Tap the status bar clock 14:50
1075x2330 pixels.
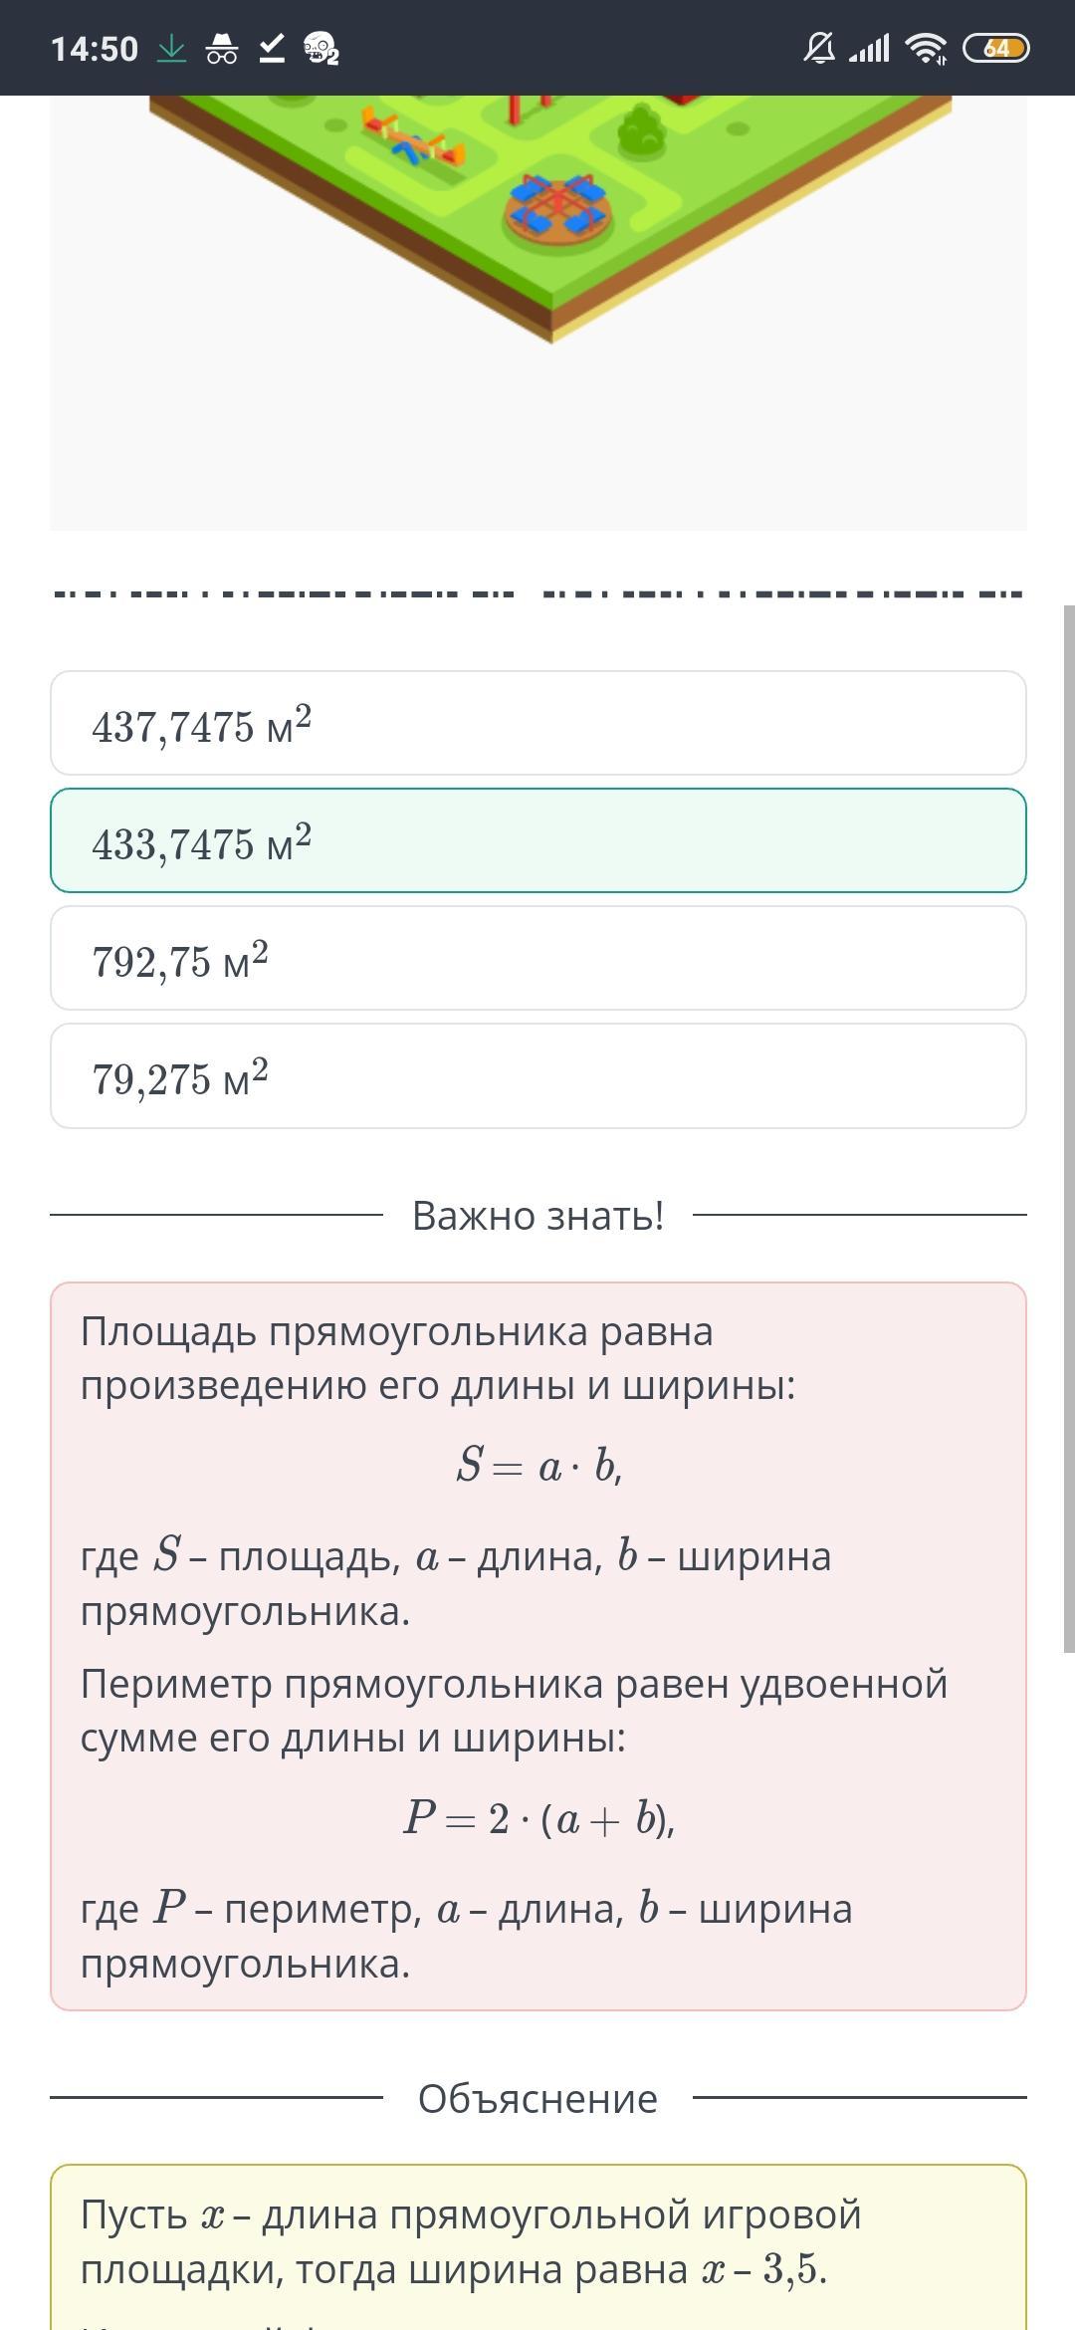coord(95,48)
